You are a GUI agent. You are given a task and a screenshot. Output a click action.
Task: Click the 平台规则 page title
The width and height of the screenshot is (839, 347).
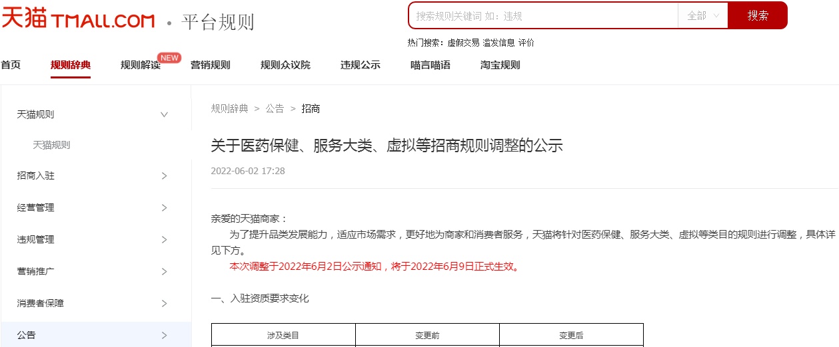[218, 22]
